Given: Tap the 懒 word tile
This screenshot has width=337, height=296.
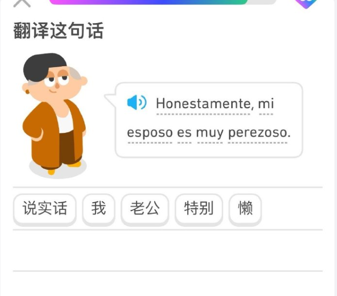Looking at the screenshot, I should click(245, 209).
